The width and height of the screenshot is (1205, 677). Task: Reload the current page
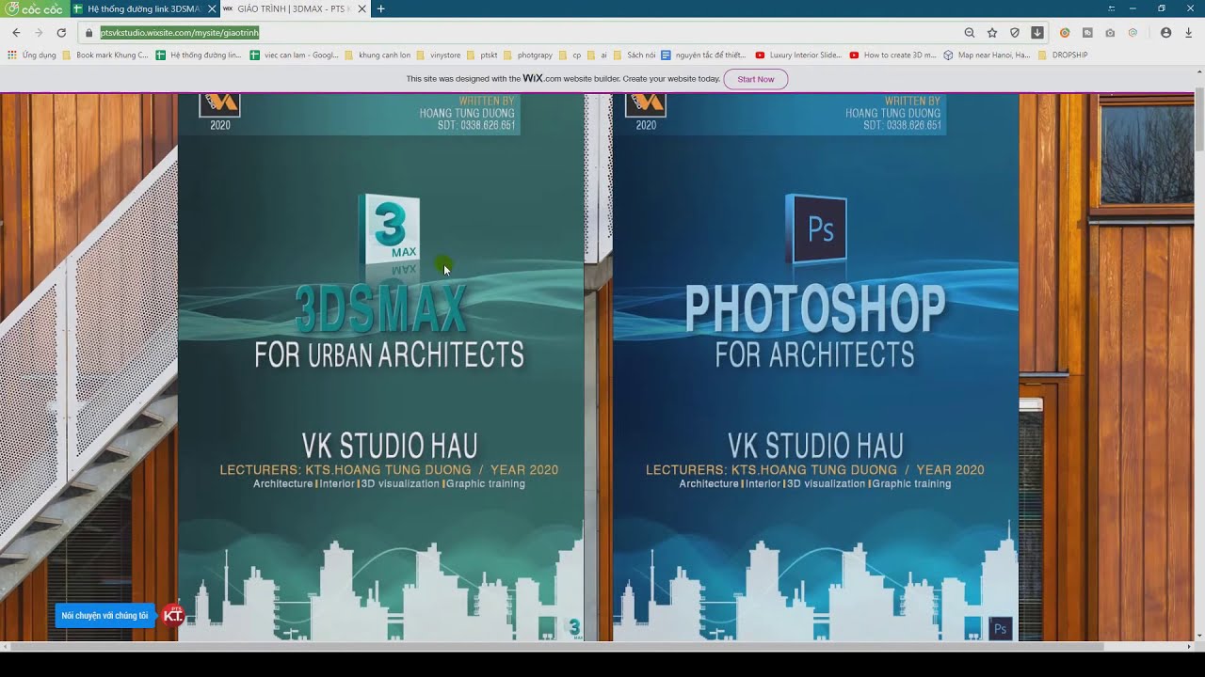click(x=61, y=32)
